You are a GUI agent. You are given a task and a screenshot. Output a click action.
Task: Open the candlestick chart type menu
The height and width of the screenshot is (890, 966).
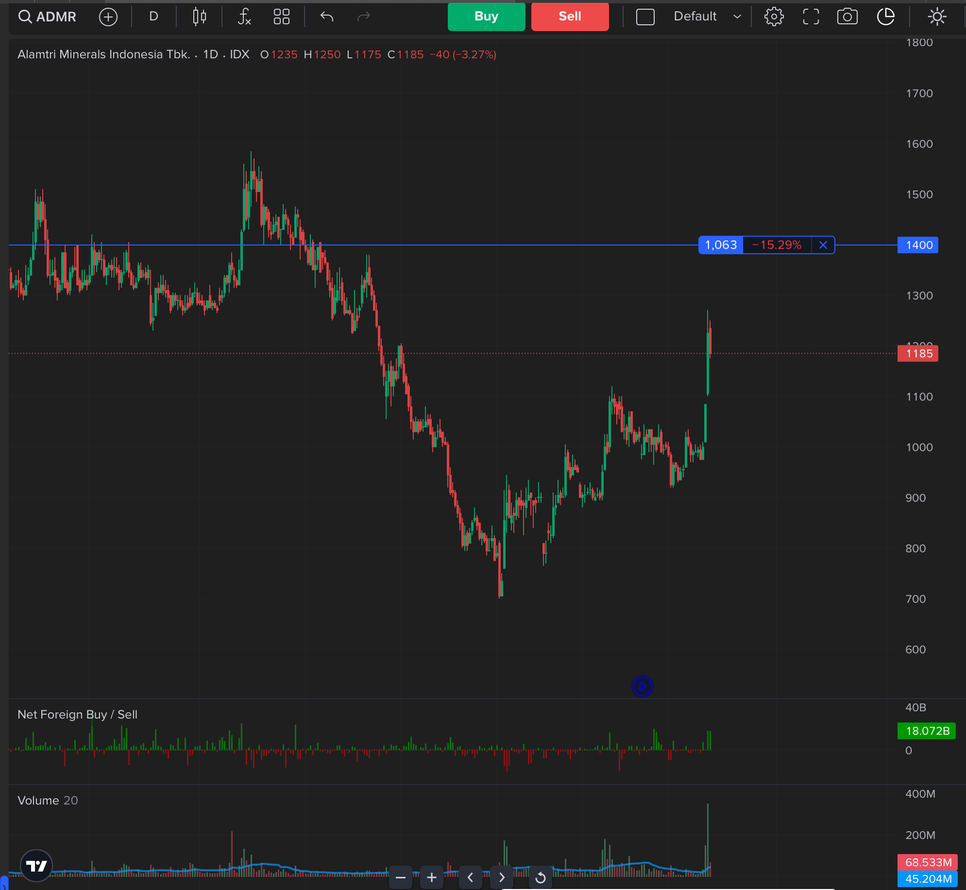tap(199, 17)
